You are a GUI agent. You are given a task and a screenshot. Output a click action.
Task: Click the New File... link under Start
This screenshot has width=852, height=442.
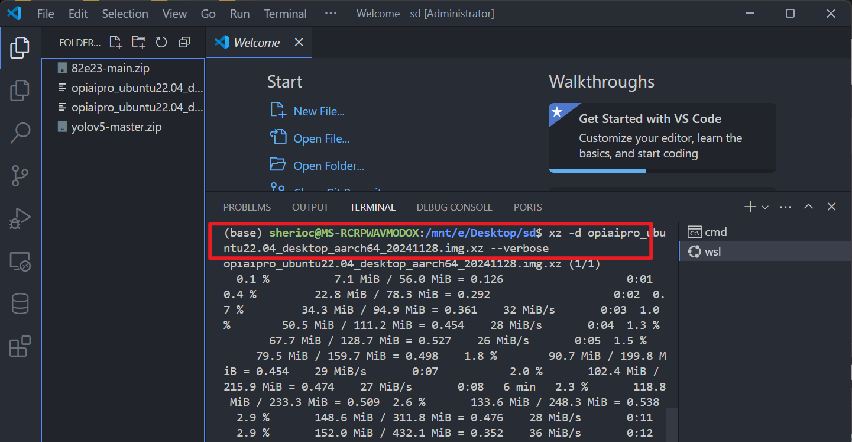tap(307, 111)
